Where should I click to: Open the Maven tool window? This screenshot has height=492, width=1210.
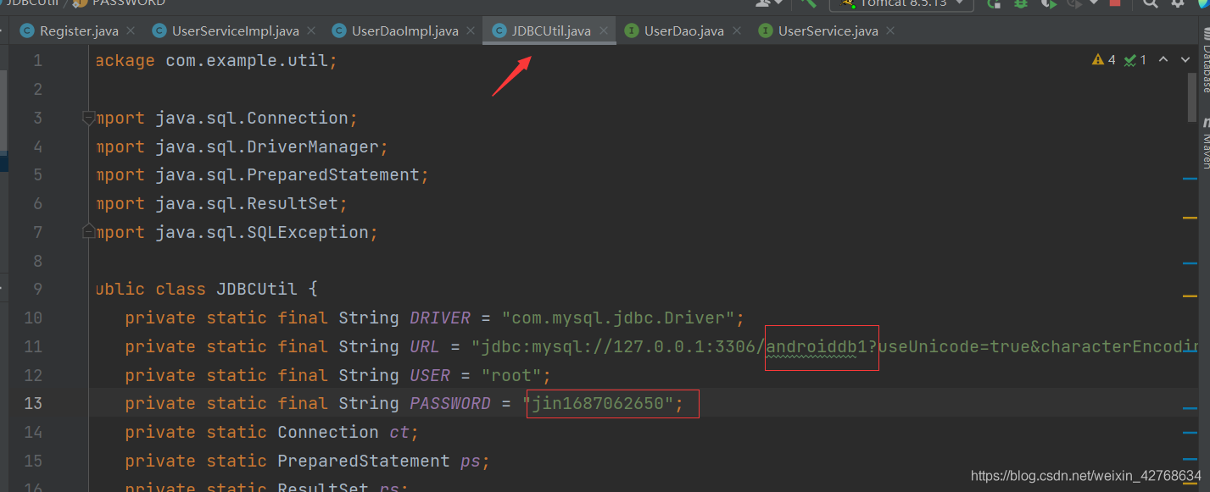[1204, 141]
